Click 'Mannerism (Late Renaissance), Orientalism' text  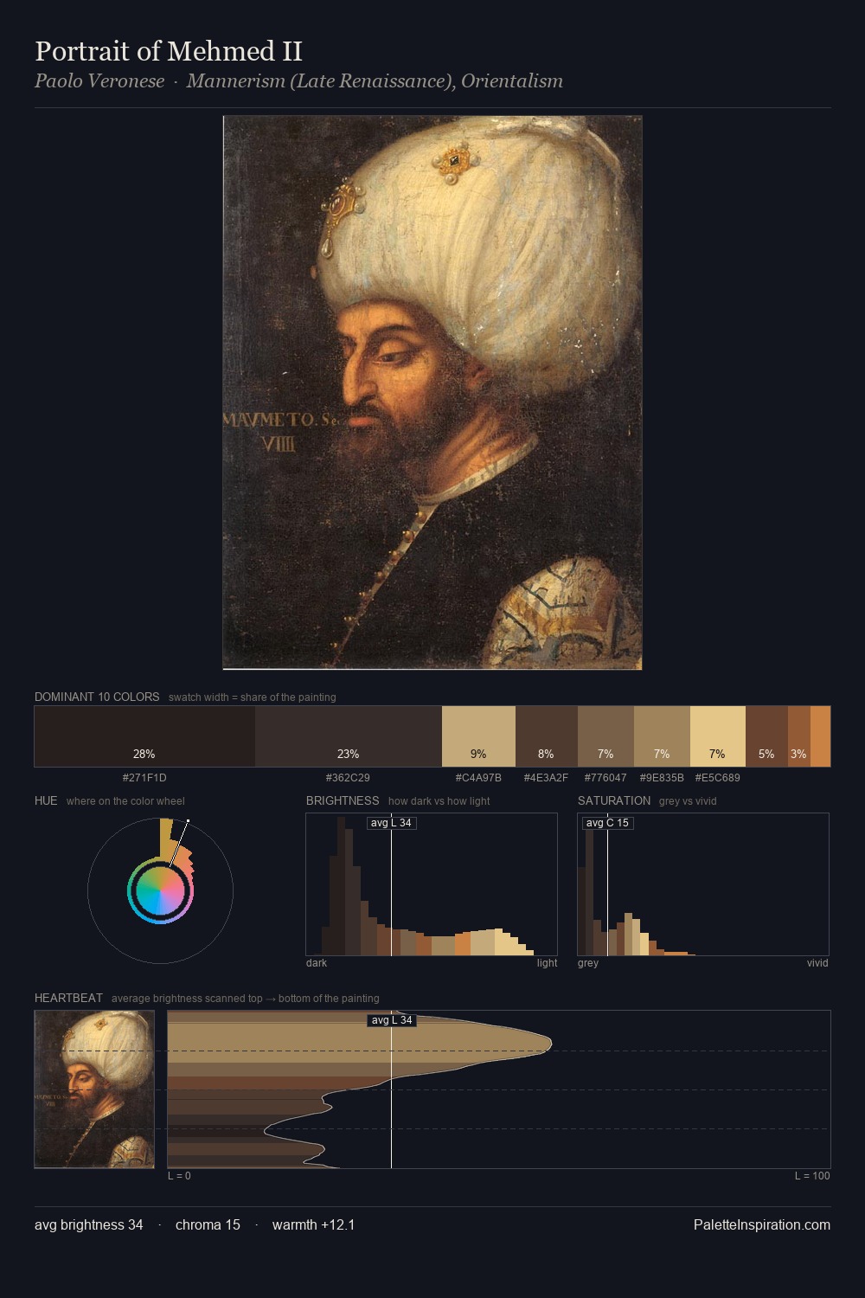pyautogui.click(x=375, y=81)
